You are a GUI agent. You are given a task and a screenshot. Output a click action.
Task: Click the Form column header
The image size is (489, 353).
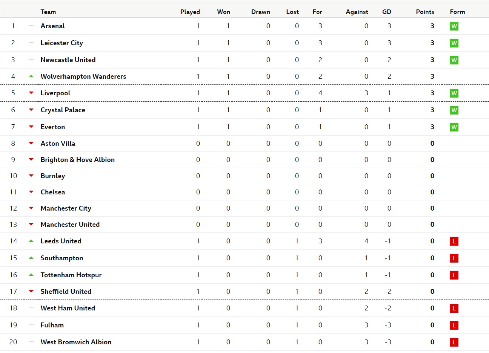[457, 12]
